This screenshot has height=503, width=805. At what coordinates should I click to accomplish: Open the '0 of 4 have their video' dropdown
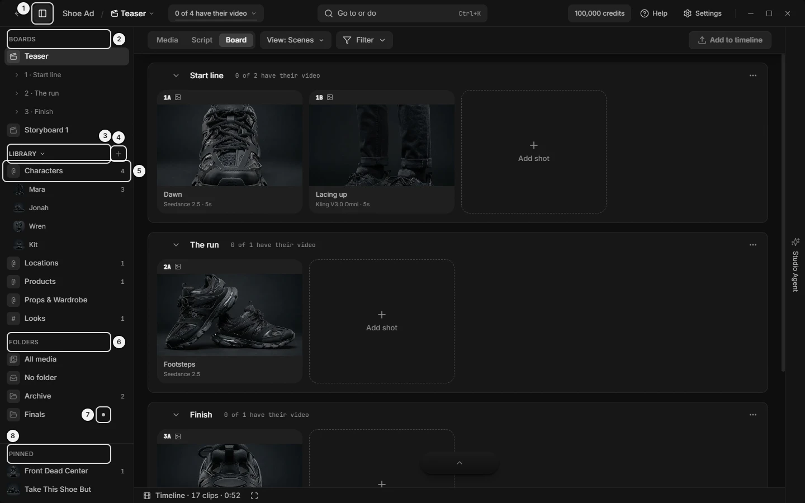coord(216,13)
